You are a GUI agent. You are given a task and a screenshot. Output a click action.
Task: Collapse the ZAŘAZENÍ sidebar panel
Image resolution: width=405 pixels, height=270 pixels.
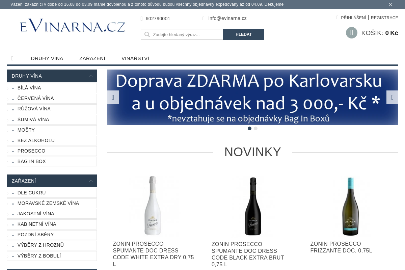coord(91,181)
